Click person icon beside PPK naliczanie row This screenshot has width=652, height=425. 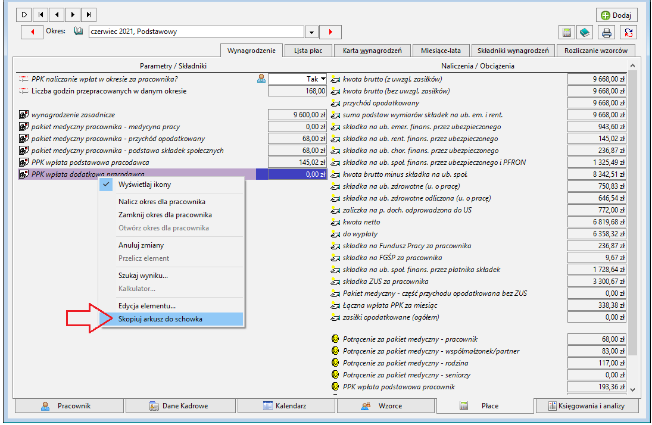(x=261, y=78)
